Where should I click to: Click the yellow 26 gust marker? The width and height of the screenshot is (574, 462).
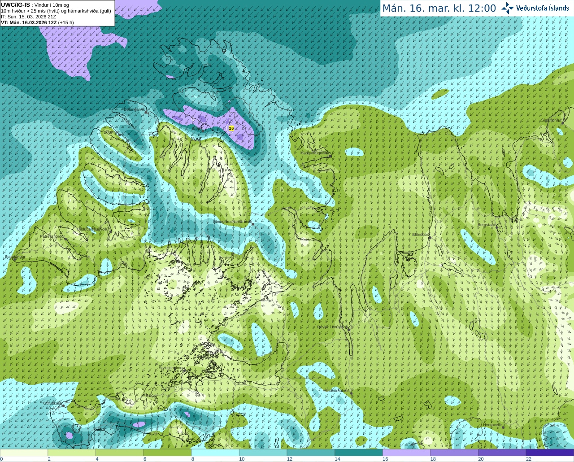point(231,128)
